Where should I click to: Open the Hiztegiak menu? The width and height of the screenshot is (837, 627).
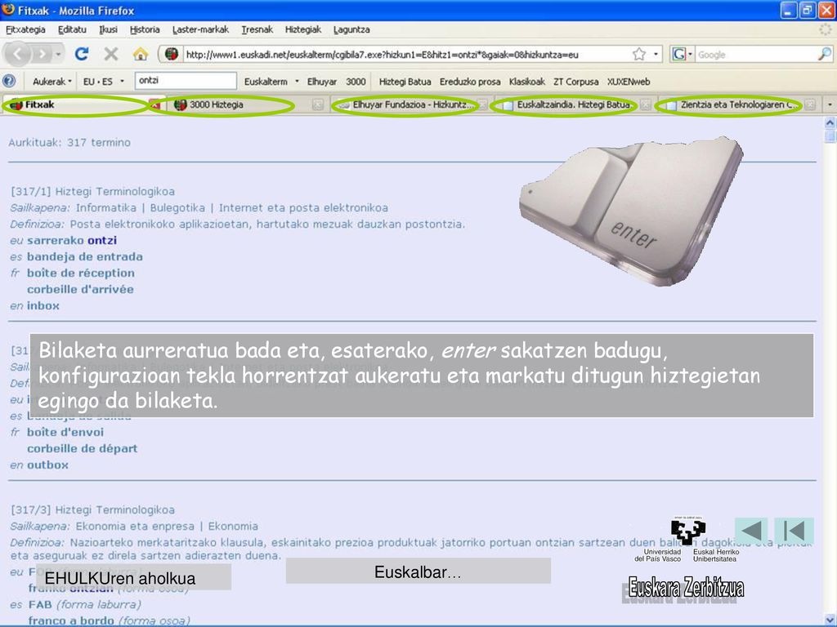point(302,30)
